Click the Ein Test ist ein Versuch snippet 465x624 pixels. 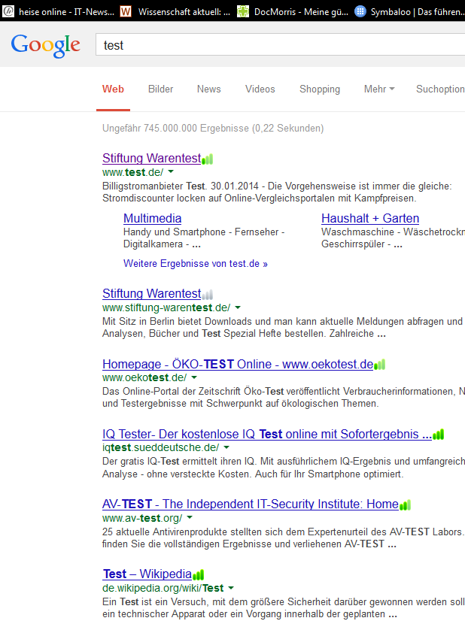click(284, 607)
